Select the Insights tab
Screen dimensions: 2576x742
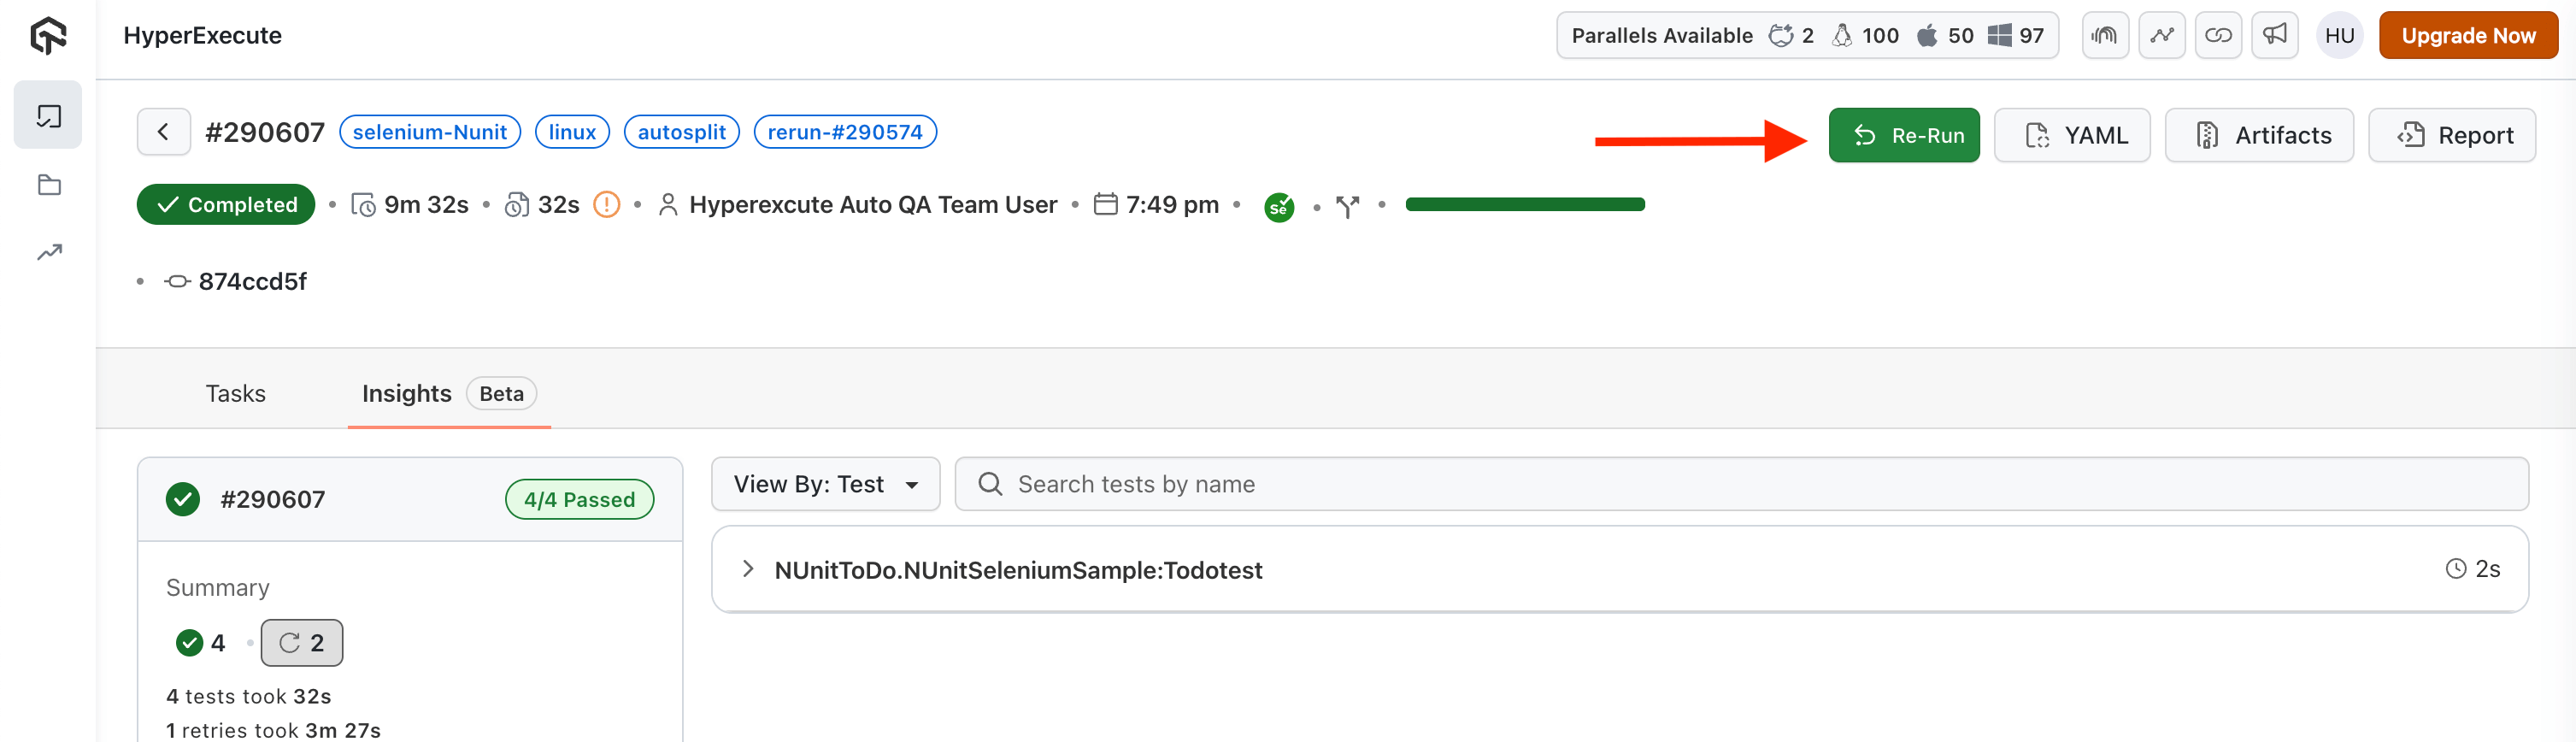pos(407,394)
